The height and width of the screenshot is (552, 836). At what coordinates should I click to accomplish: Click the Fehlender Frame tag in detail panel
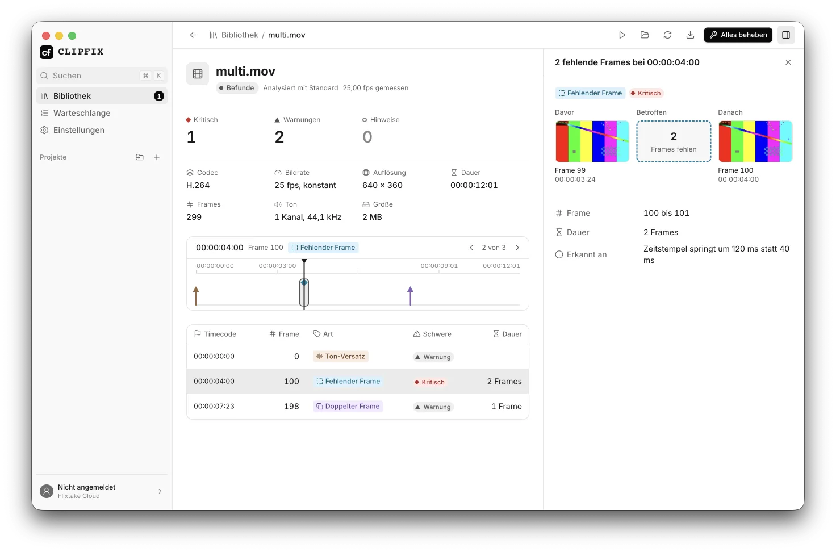coord(590,93)
